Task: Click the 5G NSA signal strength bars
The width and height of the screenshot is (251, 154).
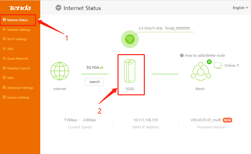Action: (102, 67)
